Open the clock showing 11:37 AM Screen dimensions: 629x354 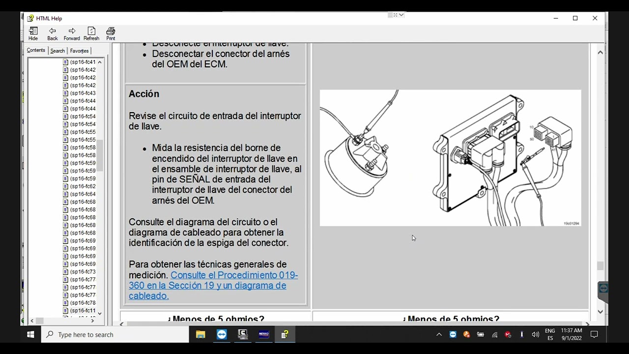coord(572,334)
